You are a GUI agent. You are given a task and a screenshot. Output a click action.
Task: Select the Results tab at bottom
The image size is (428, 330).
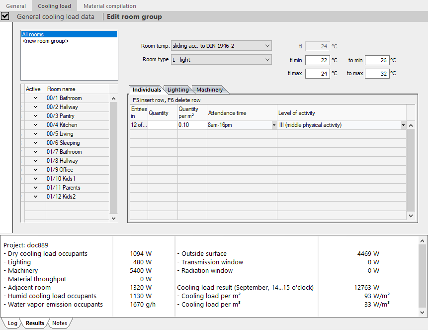tap(35, 323)
